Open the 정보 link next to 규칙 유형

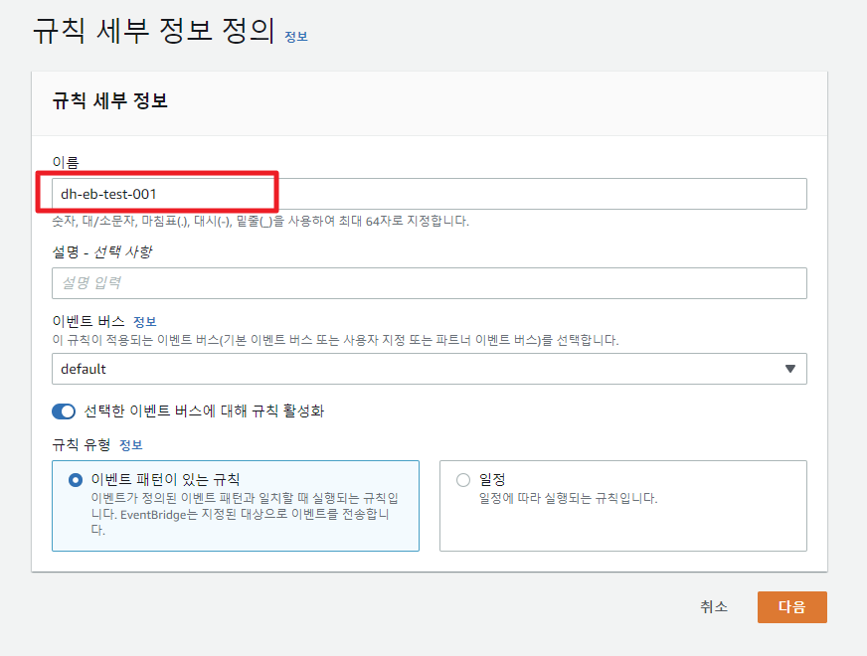pyautogui.click(x=130, y=444)
